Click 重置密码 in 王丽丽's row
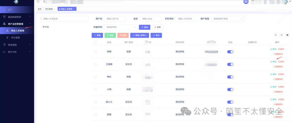Screen dimensions: 292x123 [x=278, y=67]
